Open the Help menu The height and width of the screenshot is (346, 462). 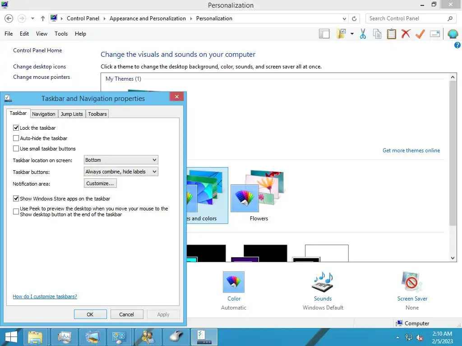coord(80,34)
